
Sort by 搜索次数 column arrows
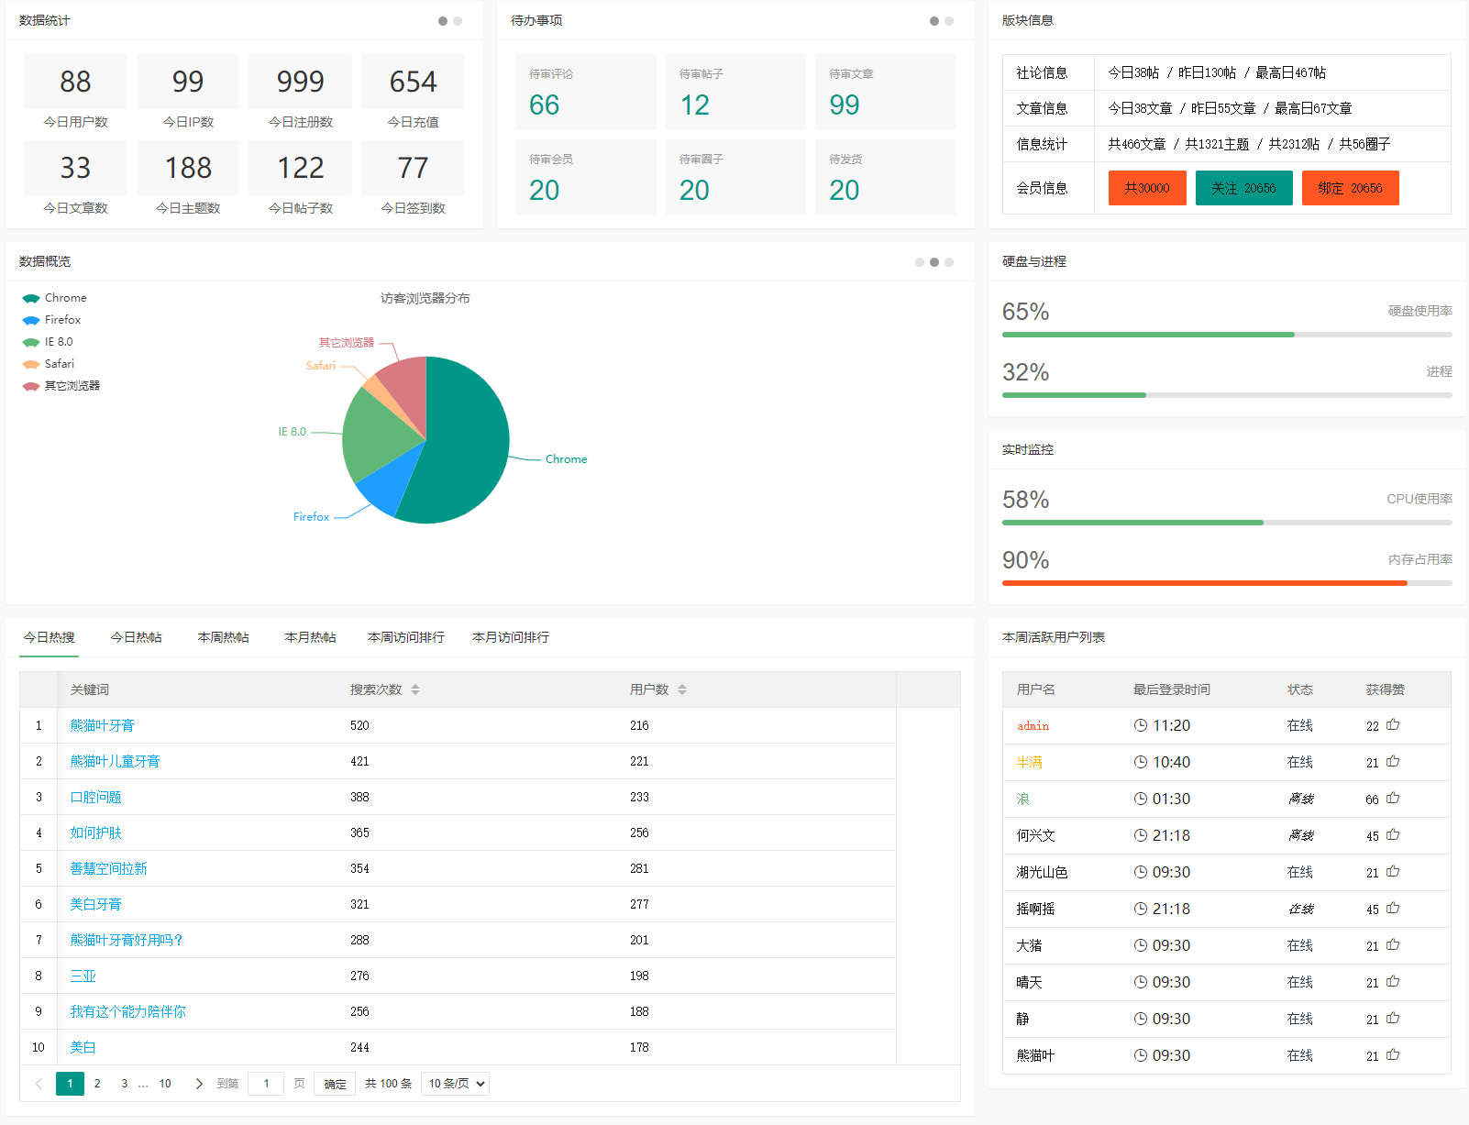pos(415,689)
